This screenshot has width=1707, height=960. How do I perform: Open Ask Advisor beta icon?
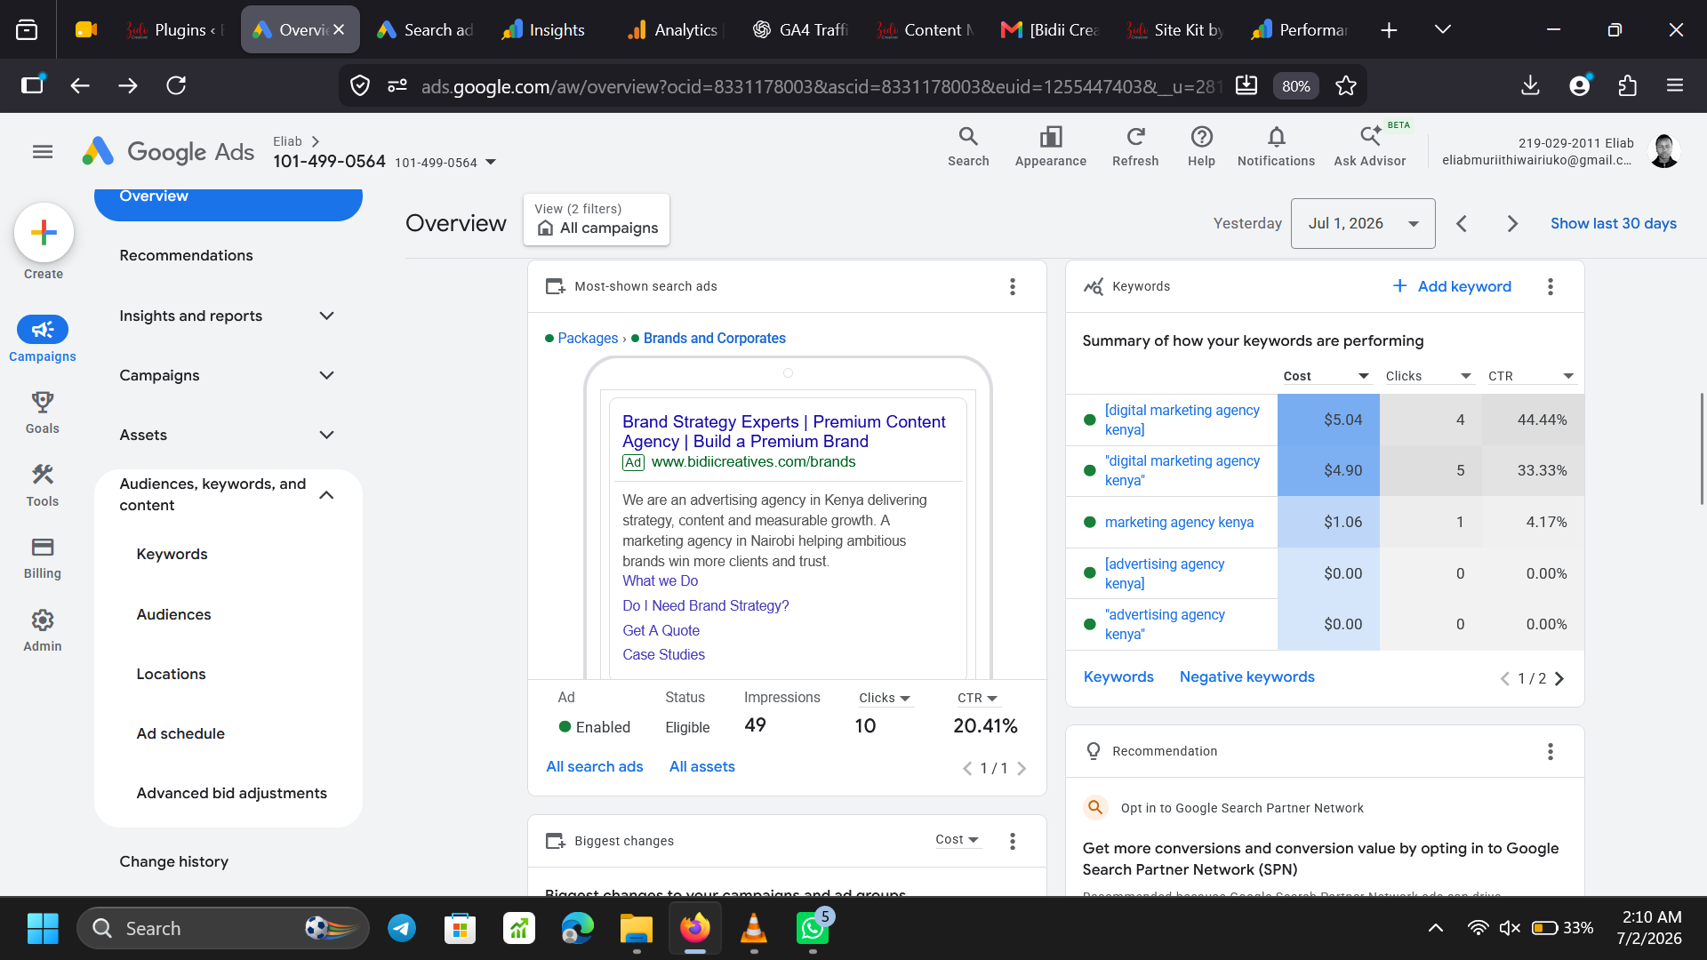[x=1369, y=147]
